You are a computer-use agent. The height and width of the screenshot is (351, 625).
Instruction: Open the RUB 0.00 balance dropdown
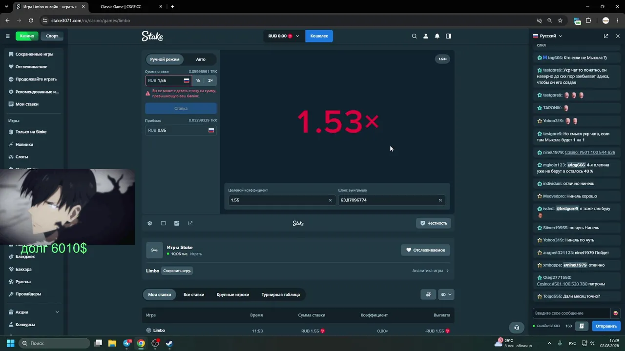[x=284, y=36]
